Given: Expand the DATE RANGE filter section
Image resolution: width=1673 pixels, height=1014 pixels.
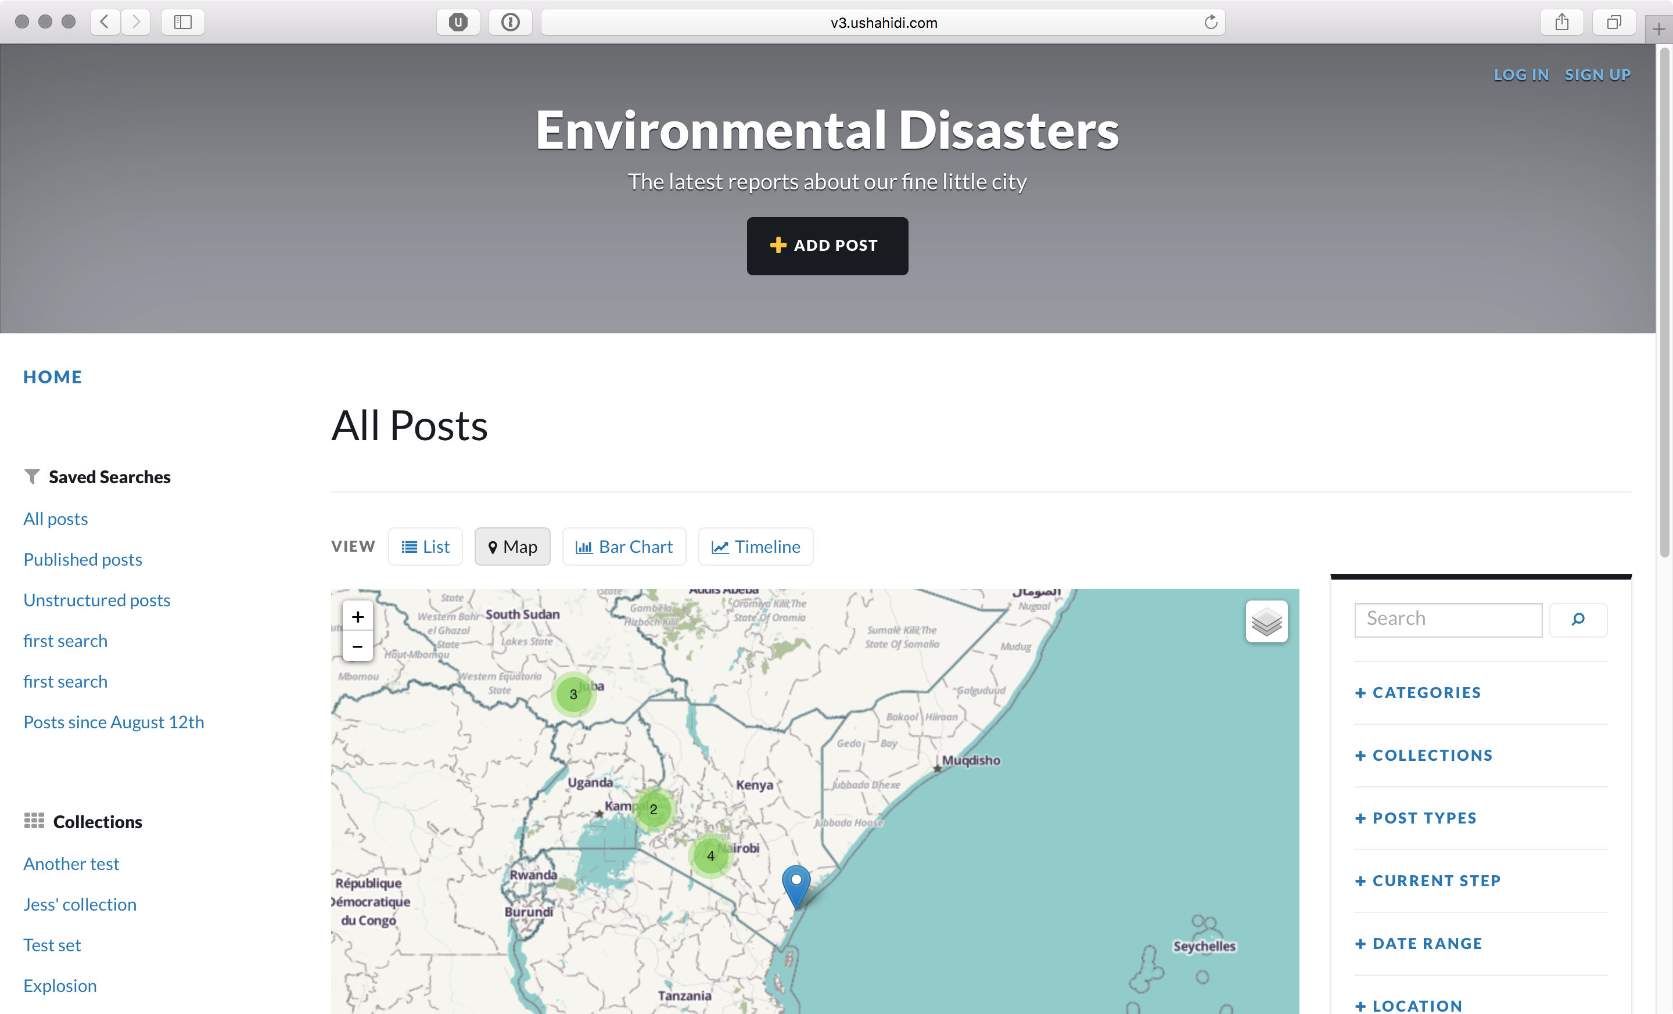Looking at the screenshot, I should [x=1418, y=943].
